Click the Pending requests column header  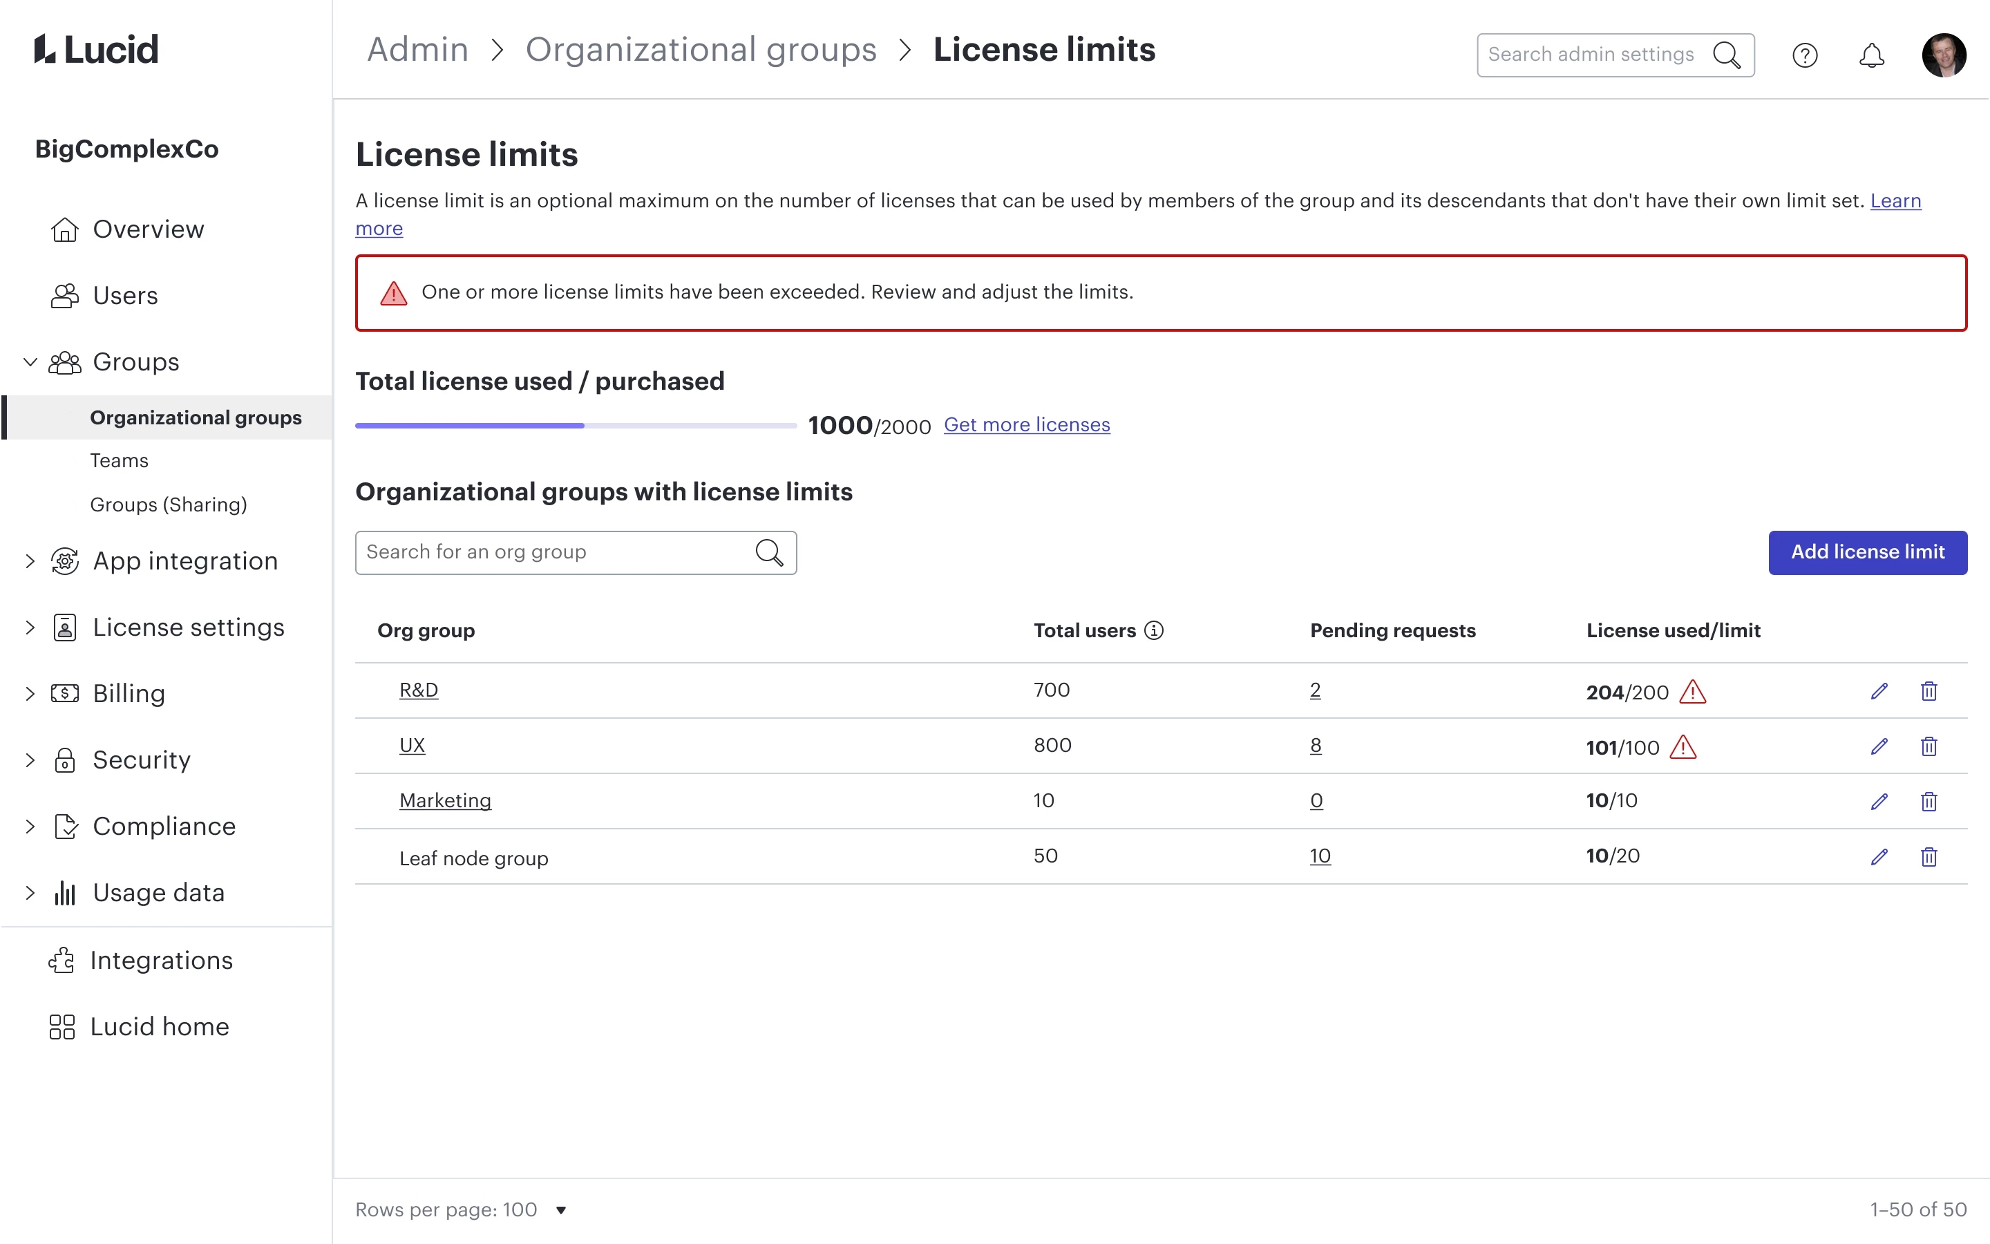pos(1392,630)
